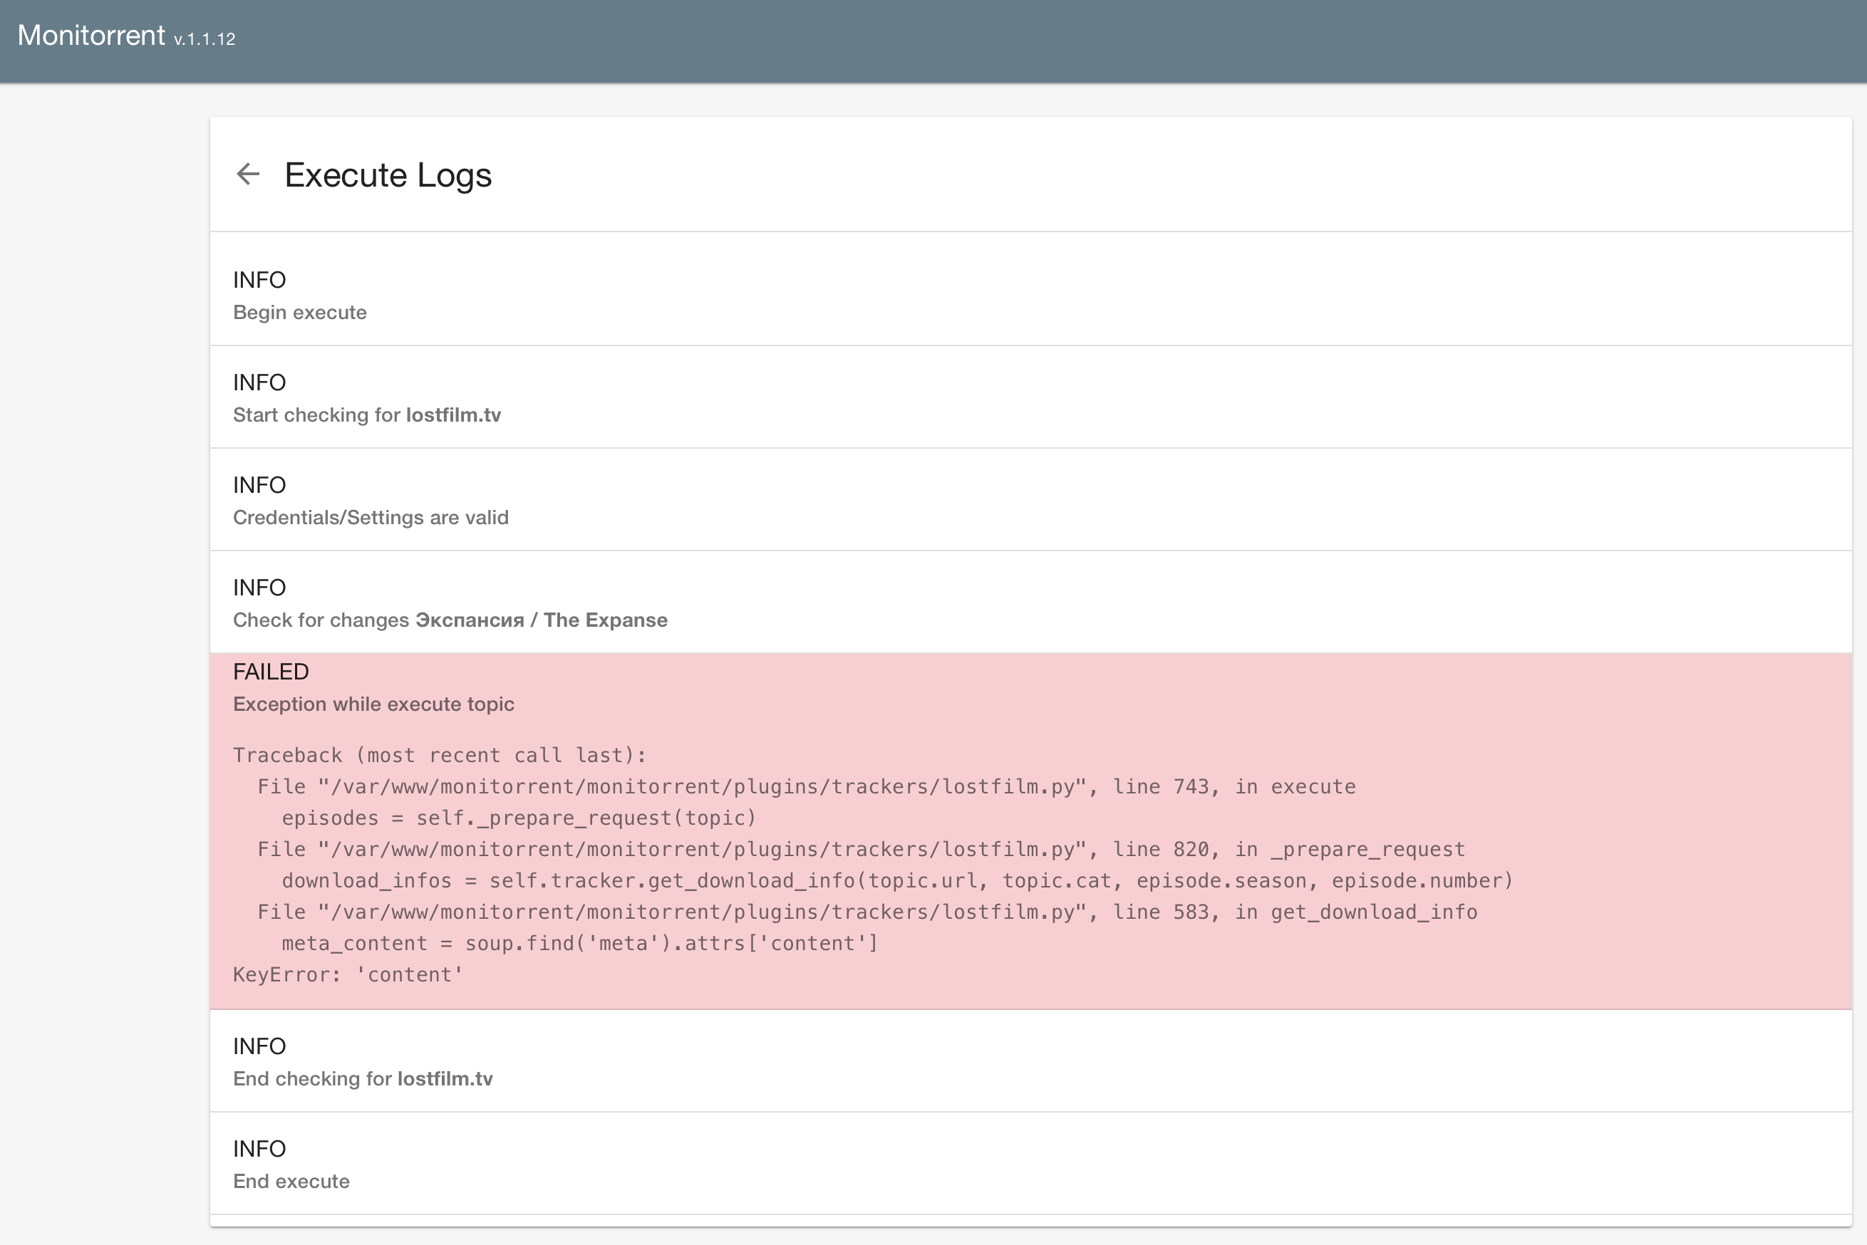Click 'episodes = self._prepare_request(topic)' code line
The image size is (1867, 1245).
tap(519, 818)
